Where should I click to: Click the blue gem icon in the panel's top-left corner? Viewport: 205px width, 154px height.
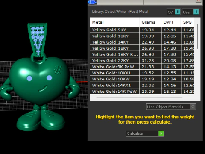point(92,2)
